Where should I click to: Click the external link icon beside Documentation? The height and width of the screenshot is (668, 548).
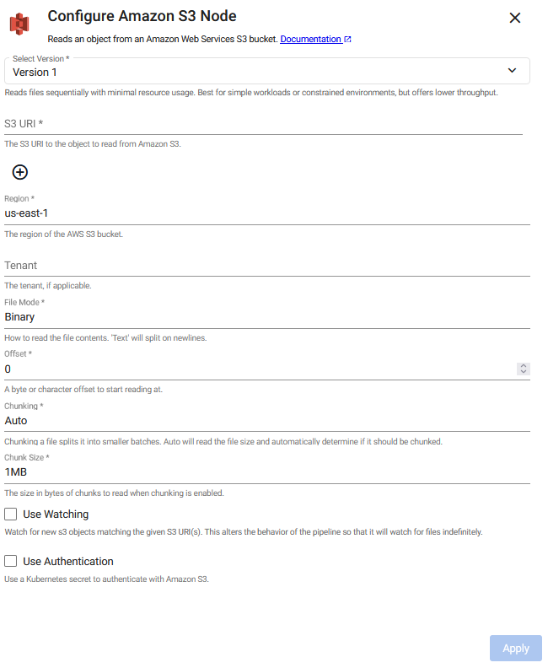pos(347,40)
